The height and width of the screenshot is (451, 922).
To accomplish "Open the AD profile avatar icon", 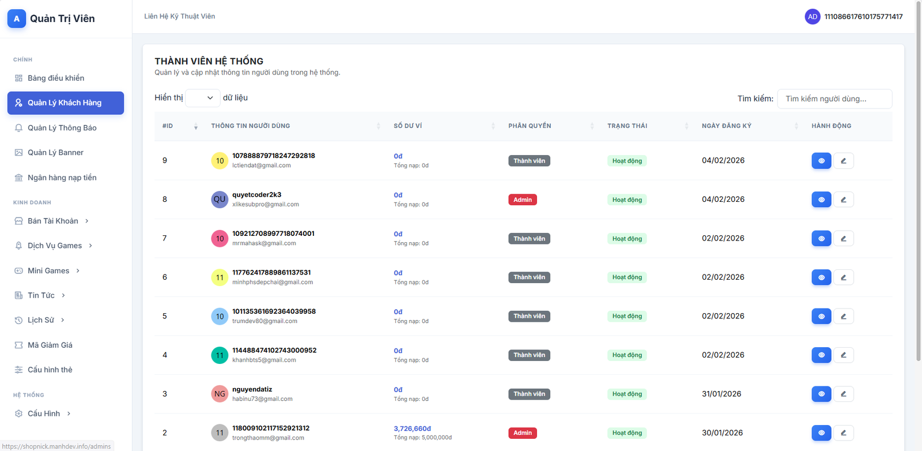I will coord(812,17).
